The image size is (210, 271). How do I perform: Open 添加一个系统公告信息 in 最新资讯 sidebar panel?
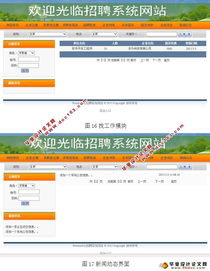coord(22,232)
